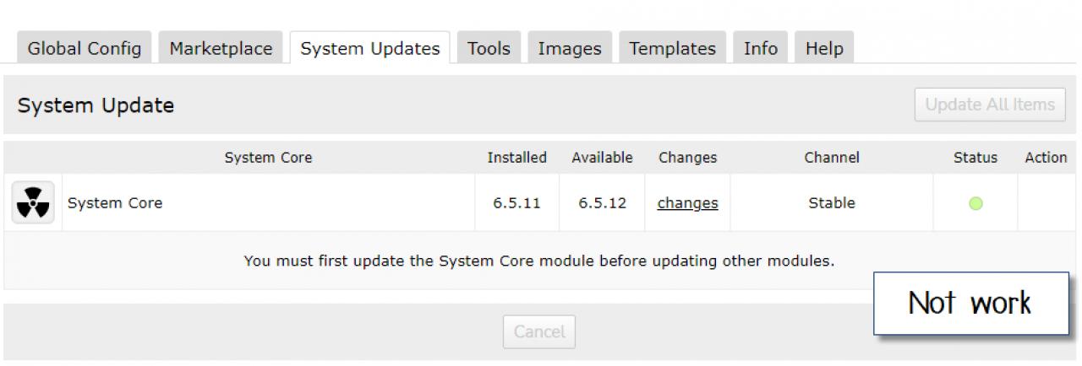Click the green status indicator dot

(x=975, y=203)
